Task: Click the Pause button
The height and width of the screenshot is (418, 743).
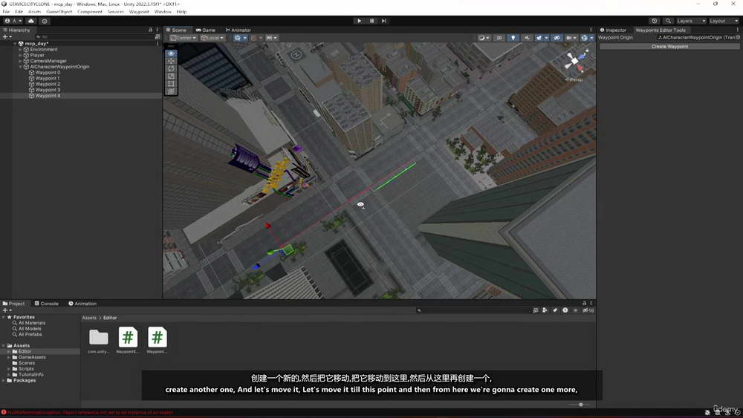Action: click(372, 21)
